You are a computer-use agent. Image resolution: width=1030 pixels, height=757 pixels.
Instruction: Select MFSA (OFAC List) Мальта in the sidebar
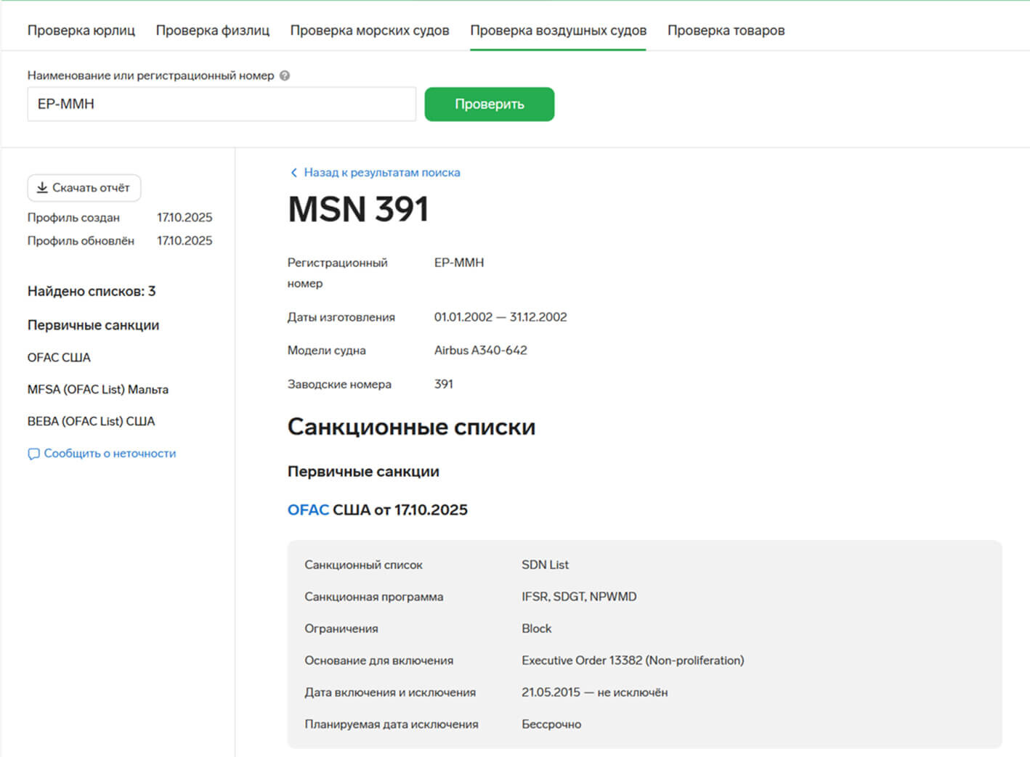point(98,390)
